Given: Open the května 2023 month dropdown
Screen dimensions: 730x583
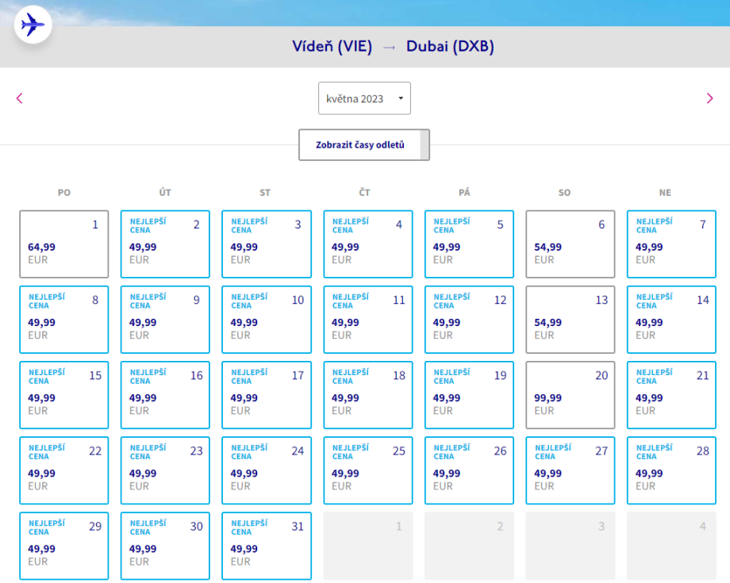Looking at the screenshot, I should [x=364, y=98].
